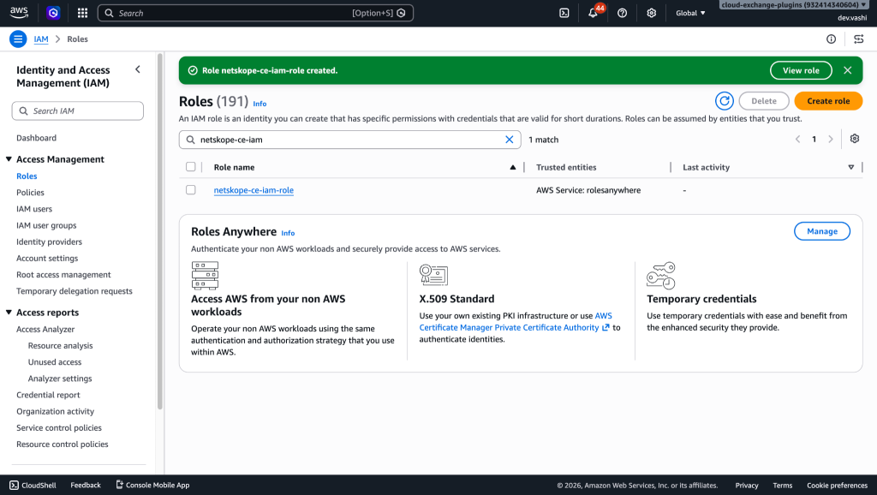Click IAM breadcrumb link

point(41,39)
